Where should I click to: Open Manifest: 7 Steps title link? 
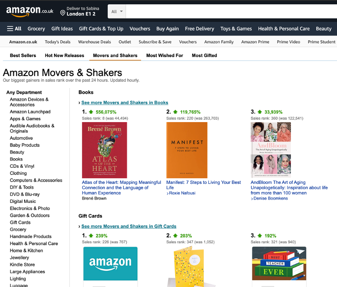[x=204, y=185]
